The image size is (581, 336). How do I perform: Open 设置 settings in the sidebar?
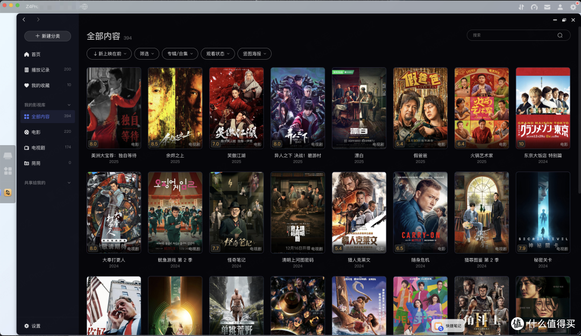pos(32,326)
